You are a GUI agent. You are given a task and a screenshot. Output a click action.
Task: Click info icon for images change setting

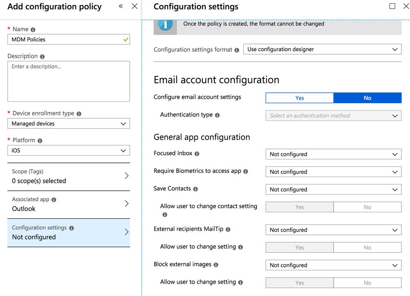[x=241, y=282]
